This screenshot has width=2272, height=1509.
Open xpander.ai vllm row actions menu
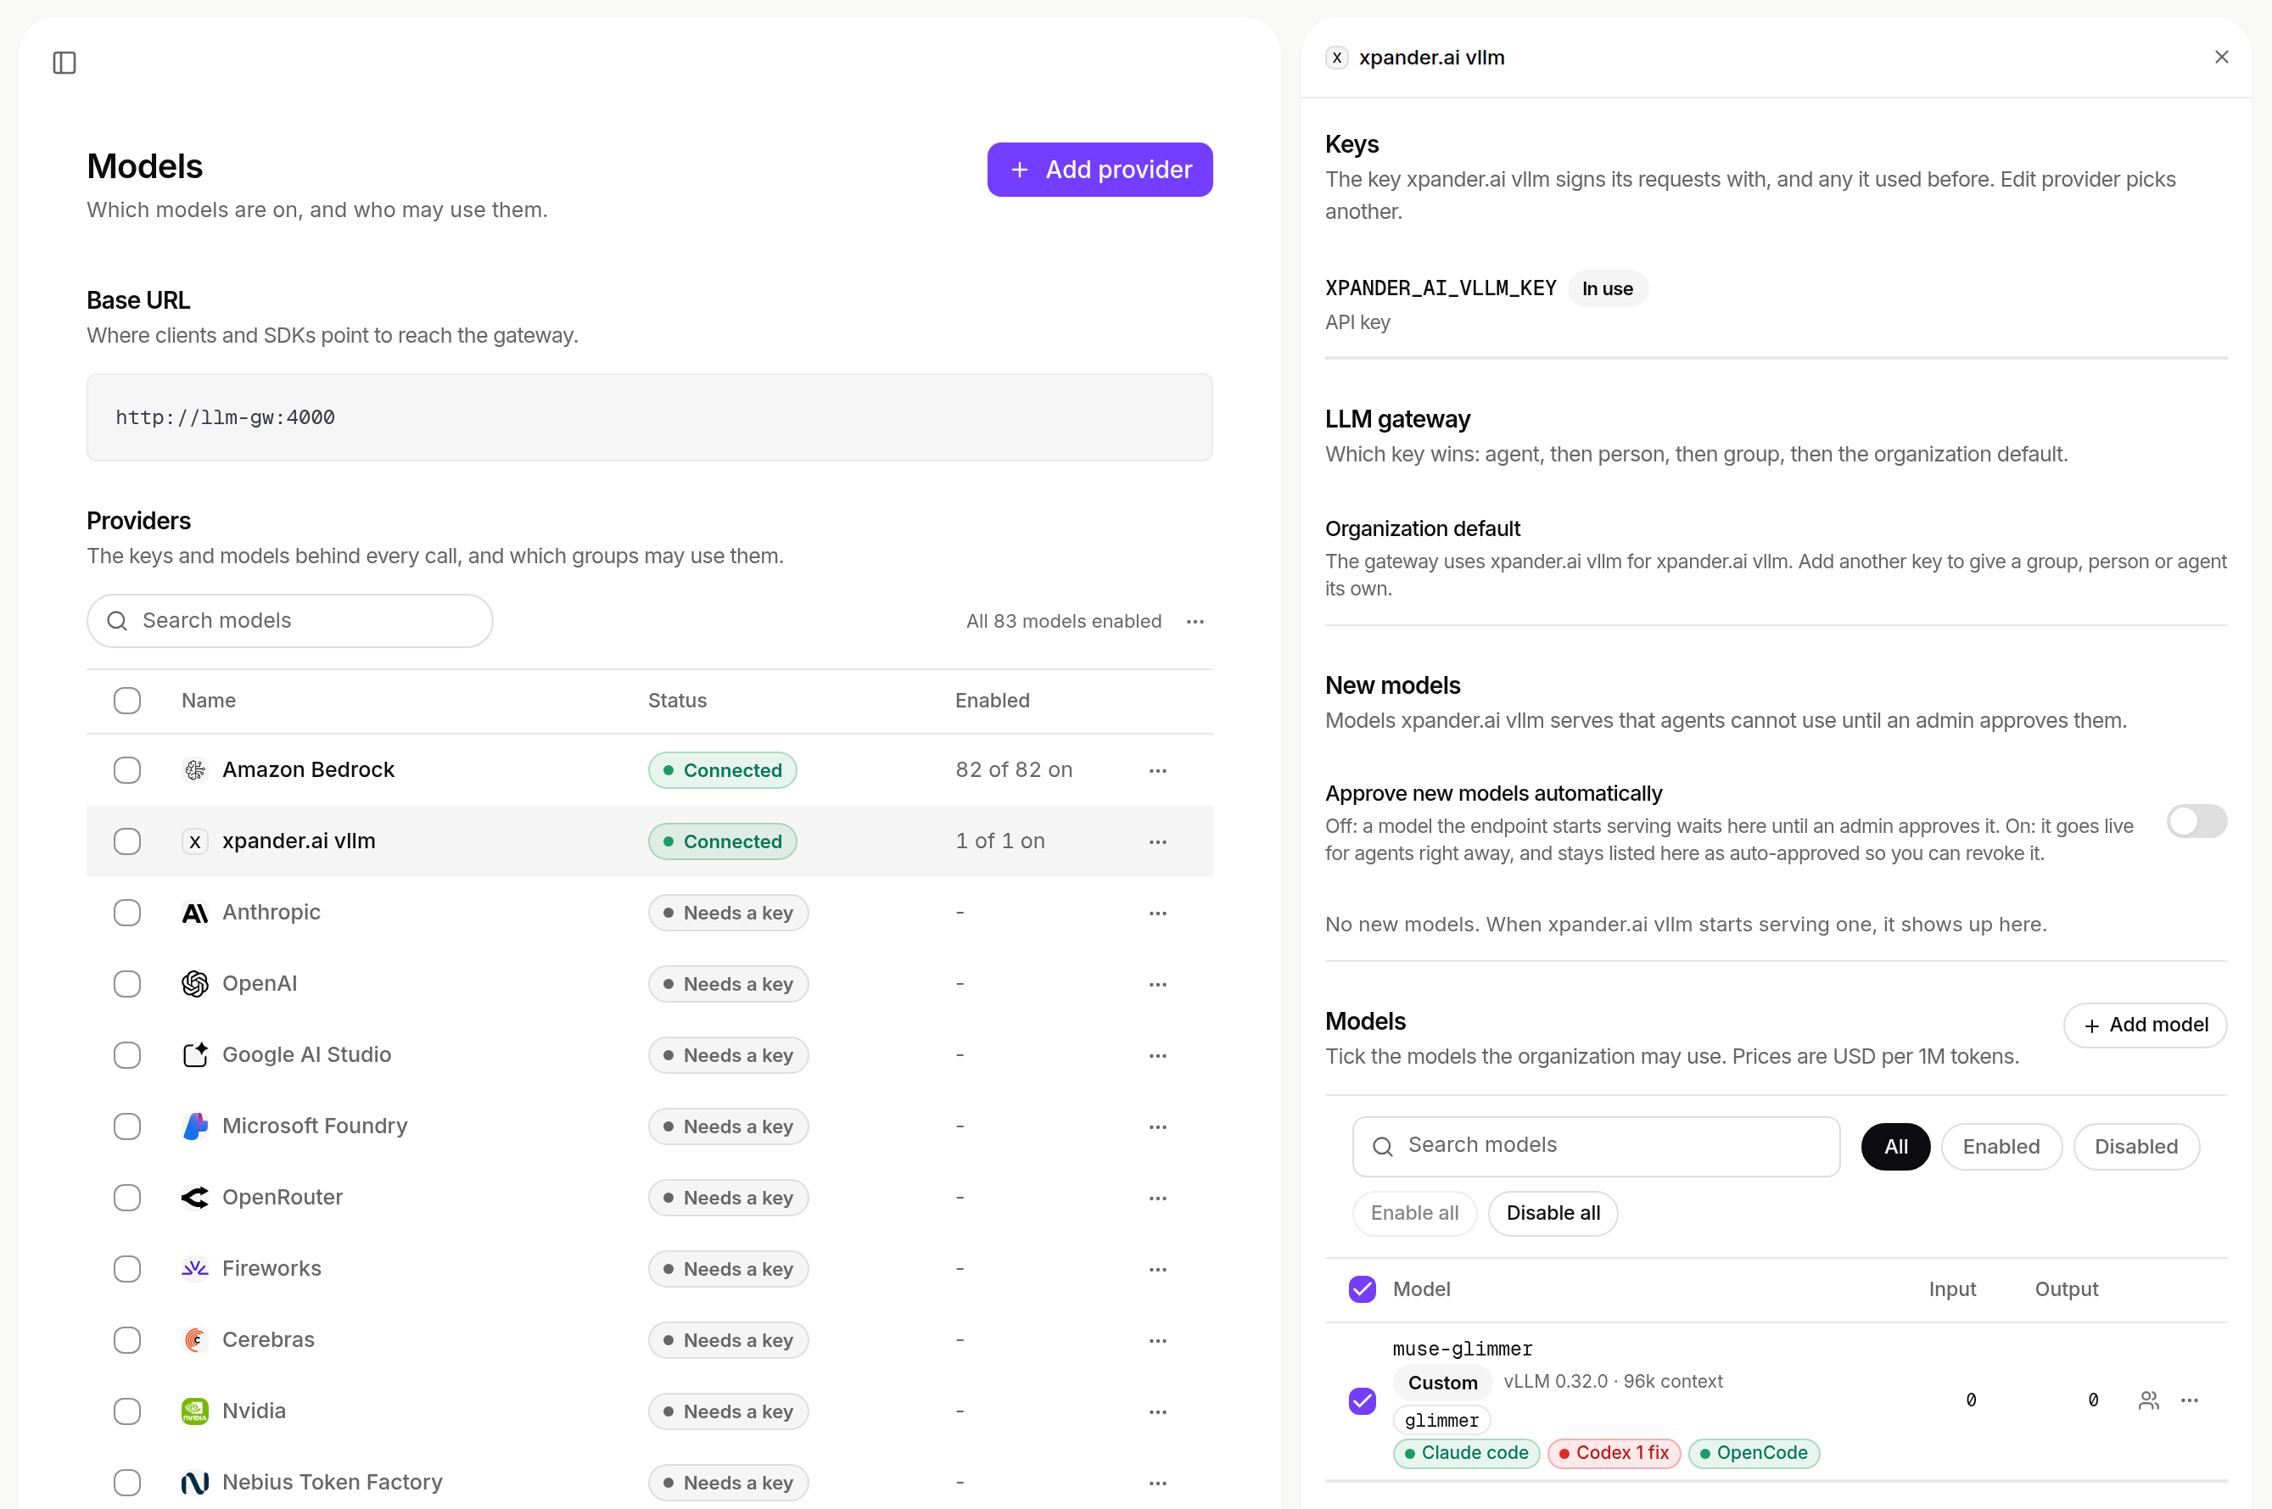[x=1158, y=841]
